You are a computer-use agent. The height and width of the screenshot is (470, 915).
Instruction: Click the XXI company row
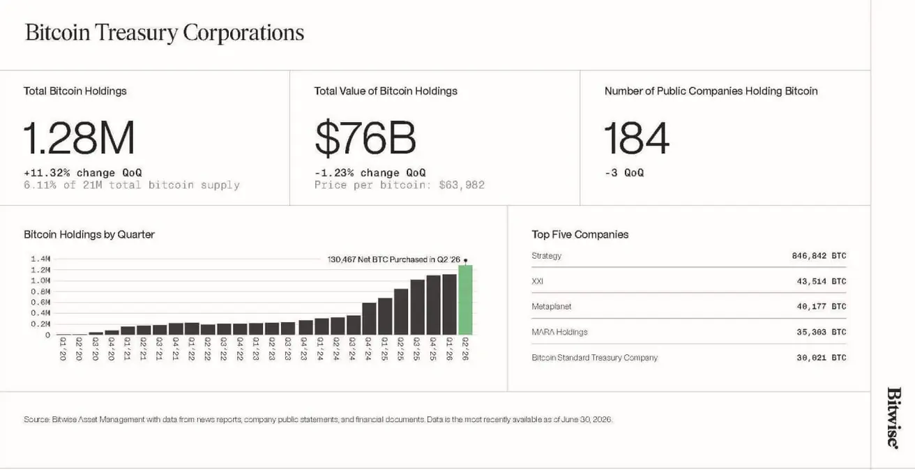(689, 281)
